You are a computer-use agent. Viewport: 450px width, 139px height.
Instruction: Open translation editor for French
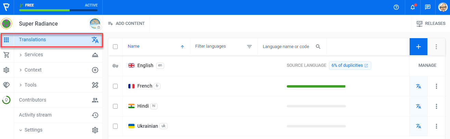click(x=418, y=86)
